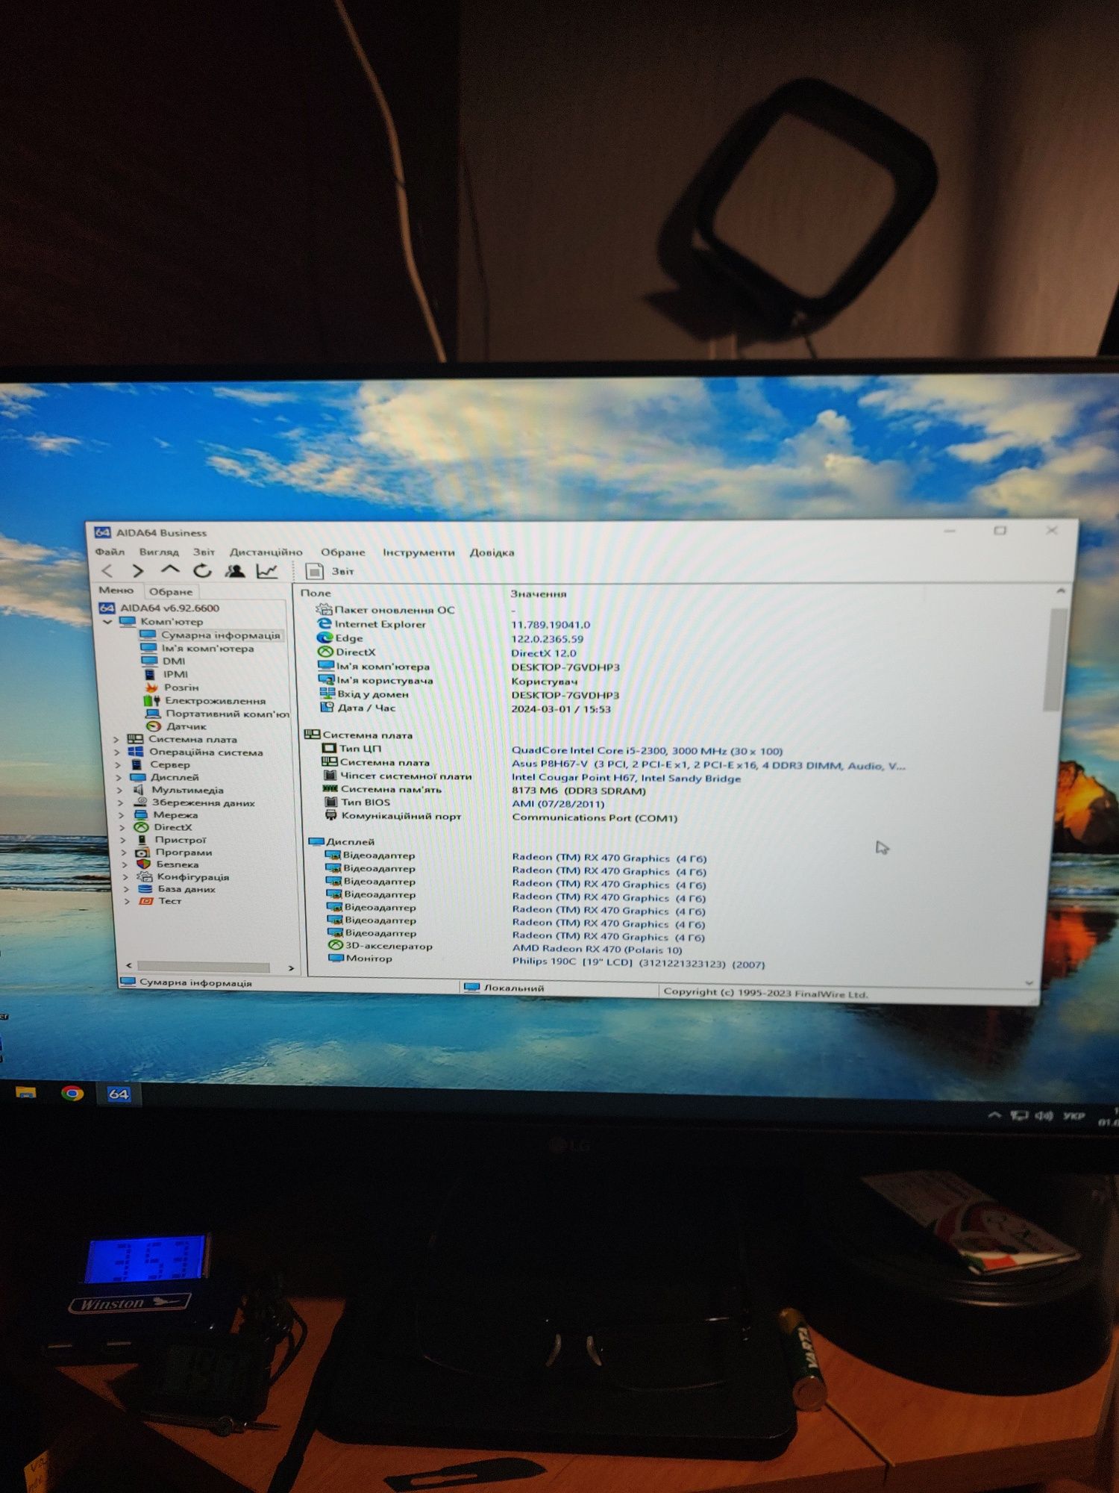Open Asus P8H67-V motherboard link
Screen dimensions: 1119x1493
(708, 765)
